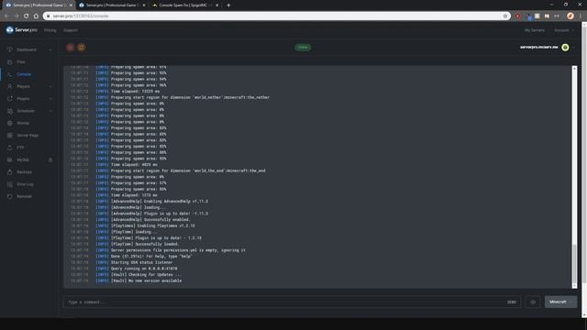
Task: Open the Reinstall sidebar icon
Action: (x=10, y=196)
